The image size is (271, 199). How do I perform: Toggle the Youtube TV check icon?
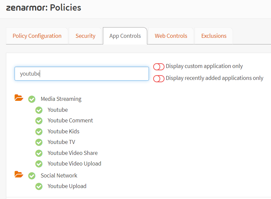39,142
